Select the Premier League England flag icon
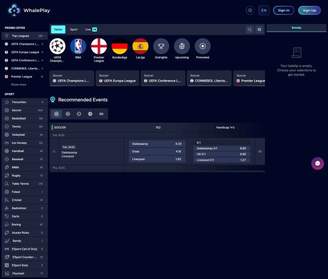328x279 pixels. pyautogui.click(x=99, y=46)
